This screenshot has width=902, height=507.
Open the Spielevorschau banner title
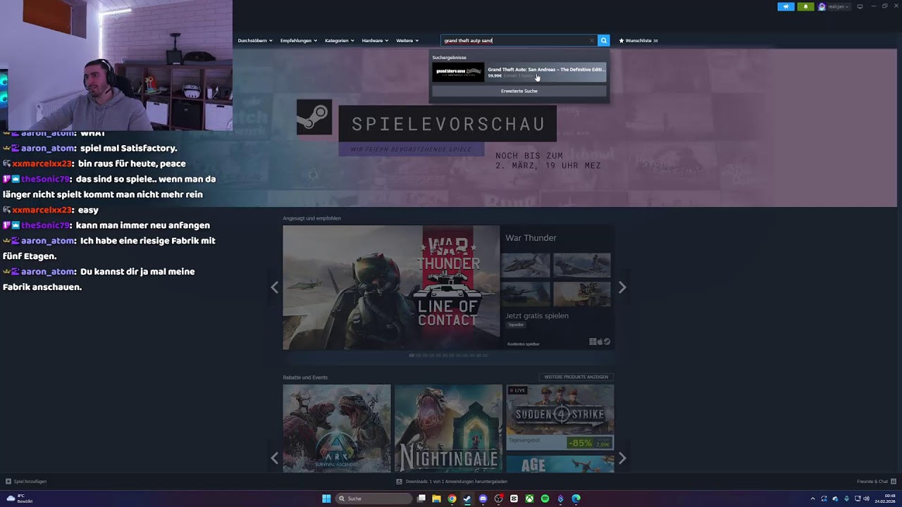(x=448, y=124)
